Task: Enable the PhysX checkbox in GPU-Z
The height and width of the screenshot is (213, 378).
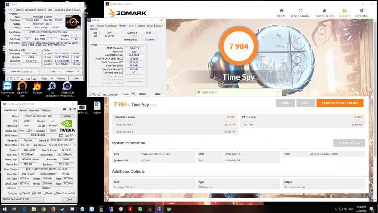Action: [x=45, y=193]
